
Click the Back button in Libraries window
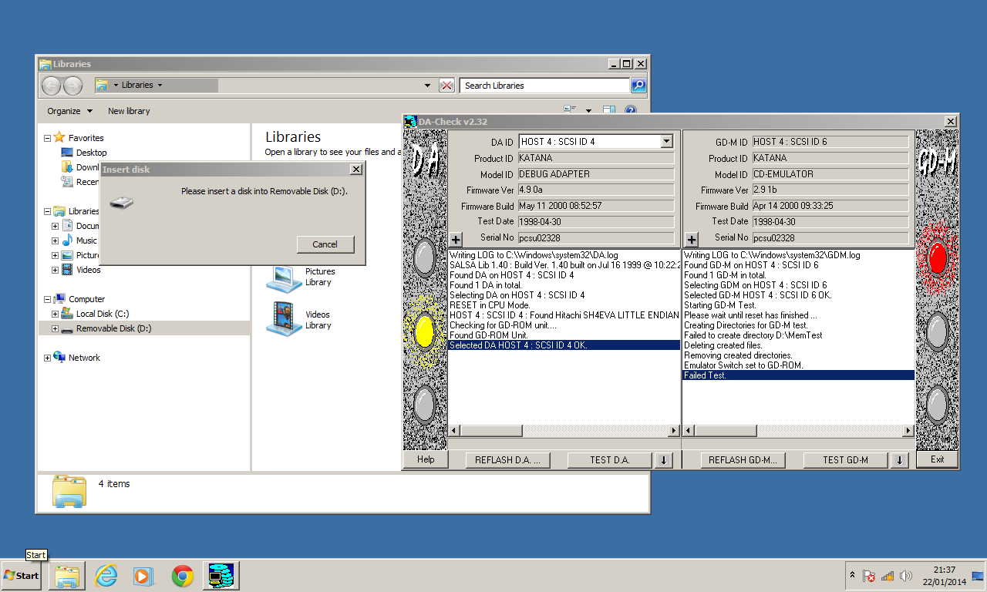coord(52,86)
